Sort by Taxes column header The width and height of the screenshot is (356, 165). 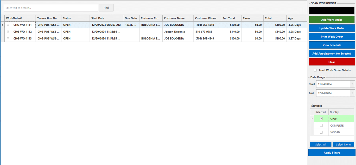[252, 18]
